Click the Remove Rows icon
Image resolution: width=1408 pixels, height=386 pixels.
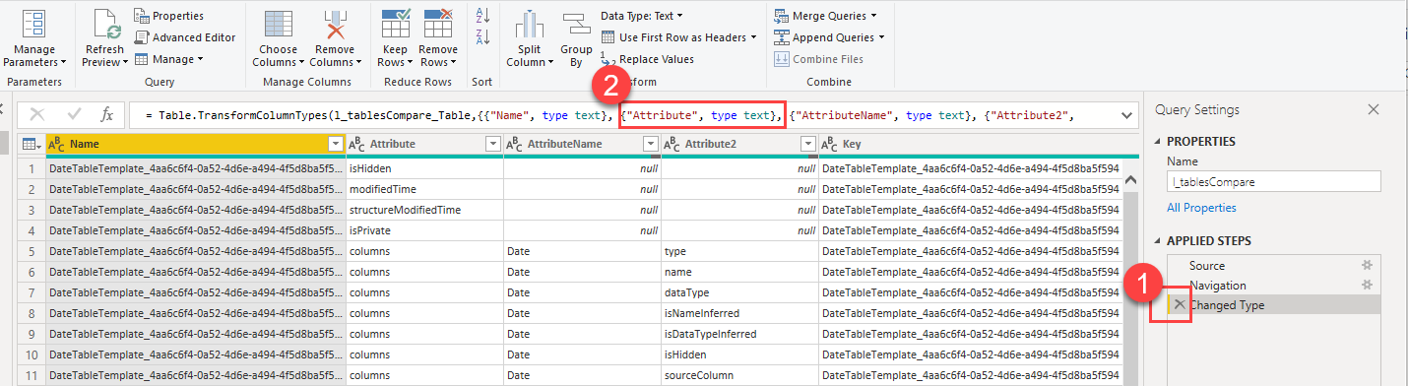point(438,23)
